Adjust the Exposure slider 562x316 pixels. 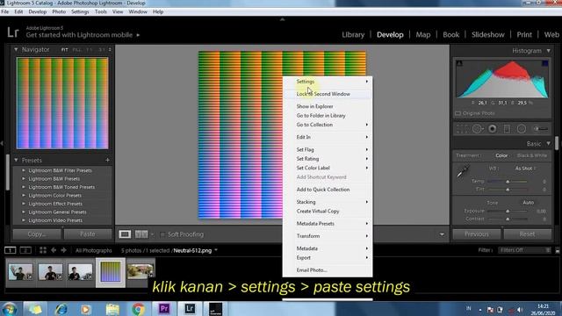(x=508, y=212)
